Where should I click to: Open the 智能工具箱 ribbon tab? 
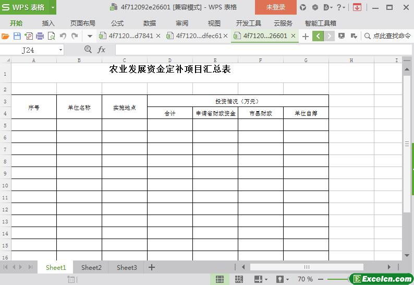(321, 23)
